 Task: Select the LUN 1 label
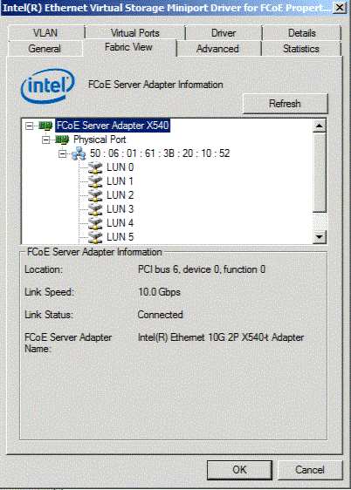120,181
